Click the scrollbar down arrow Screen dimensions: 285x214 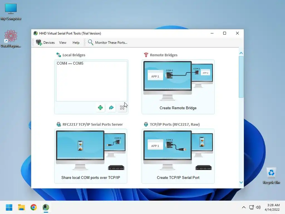241,182
